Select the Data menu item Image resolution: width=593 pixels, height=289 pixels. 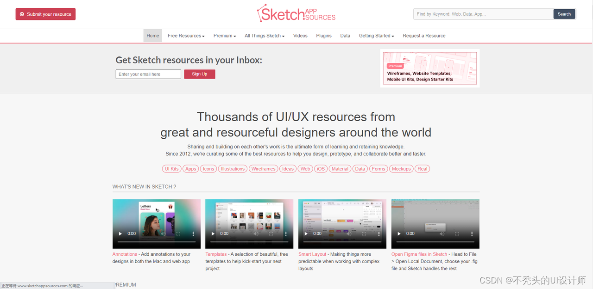coord(345,36)
